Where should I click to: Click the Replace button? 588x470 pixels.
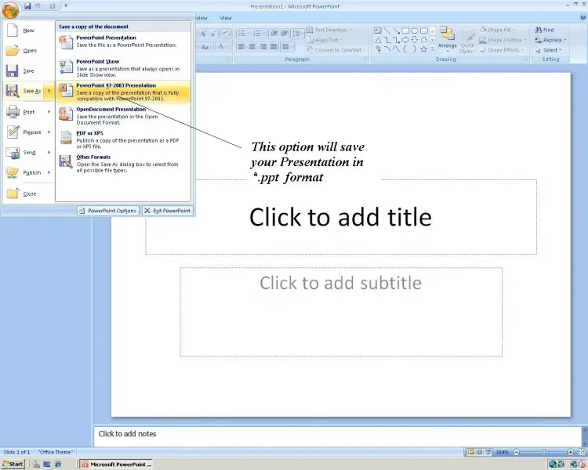click(x=550, y=40)
